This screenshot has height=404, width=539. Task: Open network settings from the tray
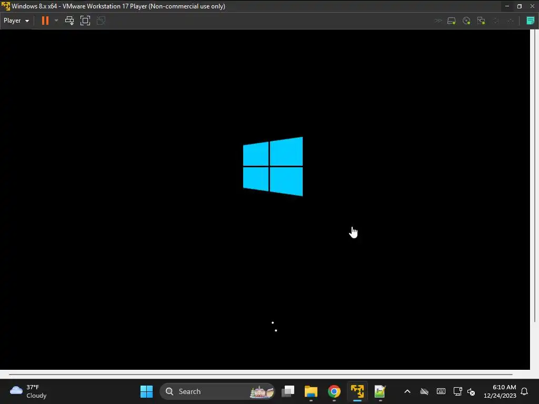[x=457, y=391]
